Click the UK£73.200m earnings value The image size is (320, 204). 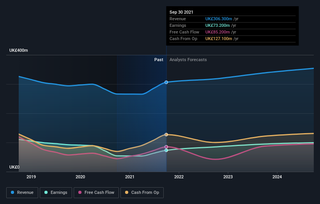[x=217, y=25]
